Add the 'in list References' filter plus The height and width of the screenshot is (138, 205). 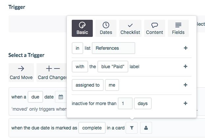click(186, 48)
